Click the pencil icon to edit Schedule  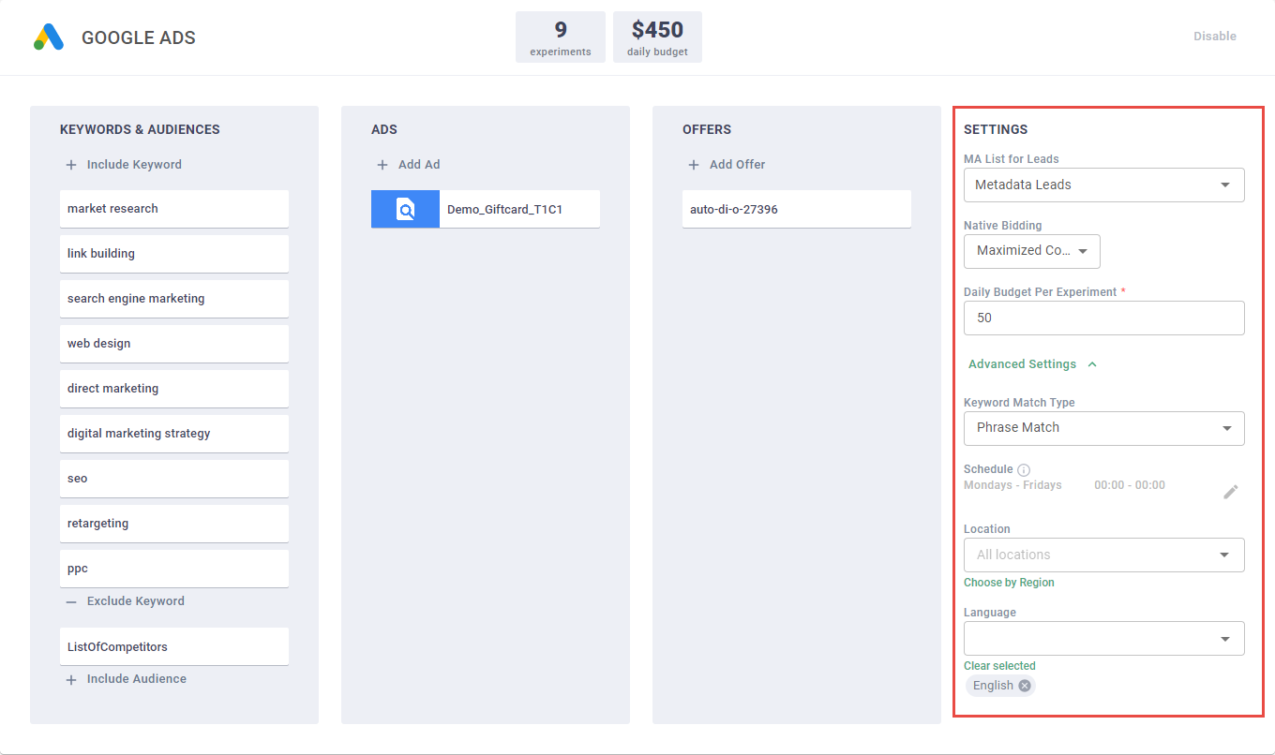pos(1230,492)
